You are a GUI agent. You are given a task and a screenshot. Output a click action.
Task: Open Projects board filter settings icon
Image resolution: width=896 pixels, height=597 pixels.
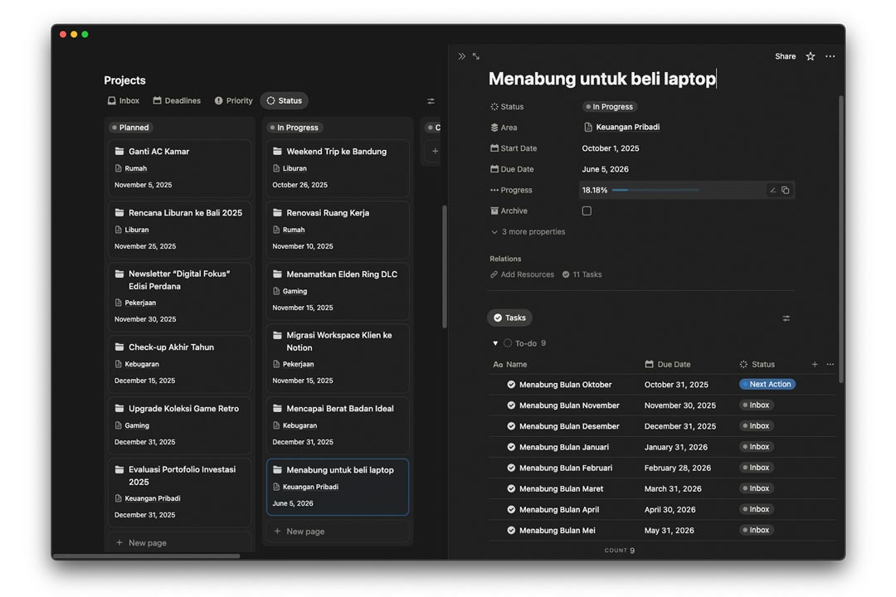431,101
